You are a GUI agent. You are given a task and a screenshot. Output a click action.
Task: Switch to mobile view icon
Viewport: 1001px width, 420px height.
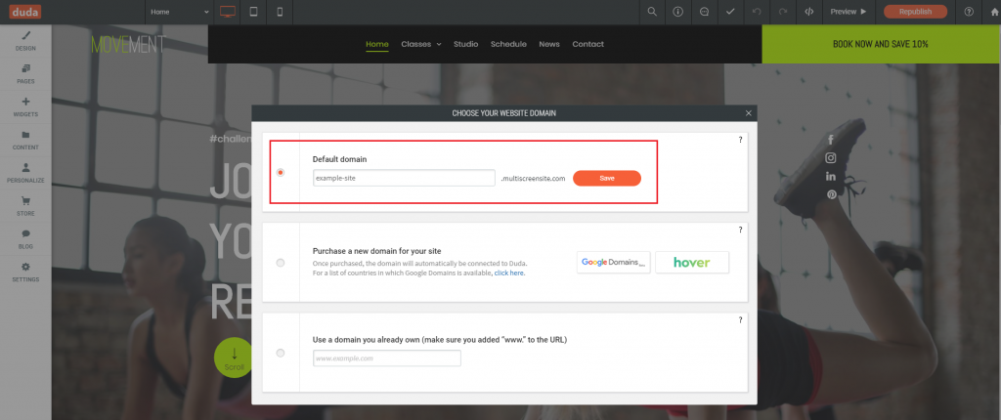[x=280, y=12]
